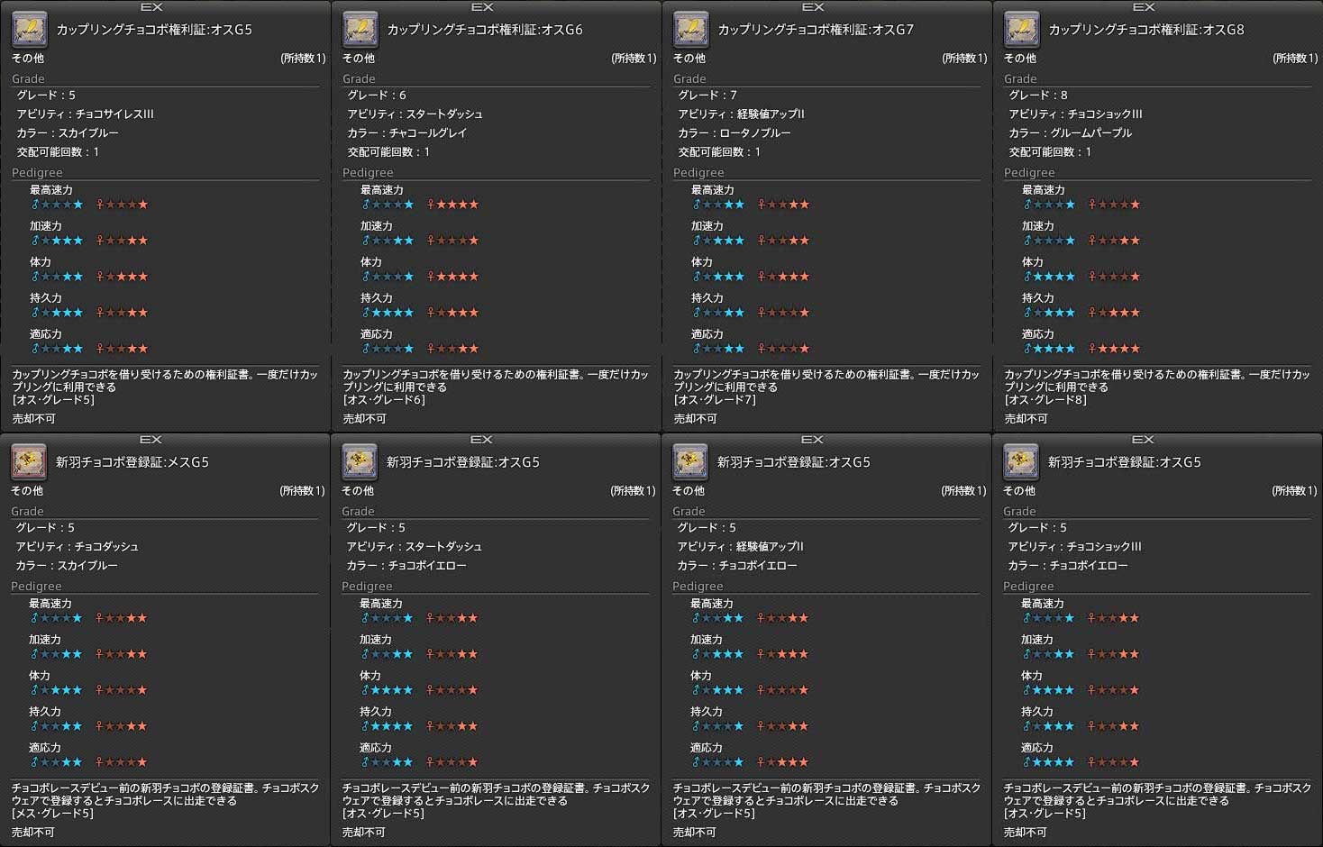Click the 売却不可 label in オスG6 panel
1323x847 pixels.
click(364, 419)
